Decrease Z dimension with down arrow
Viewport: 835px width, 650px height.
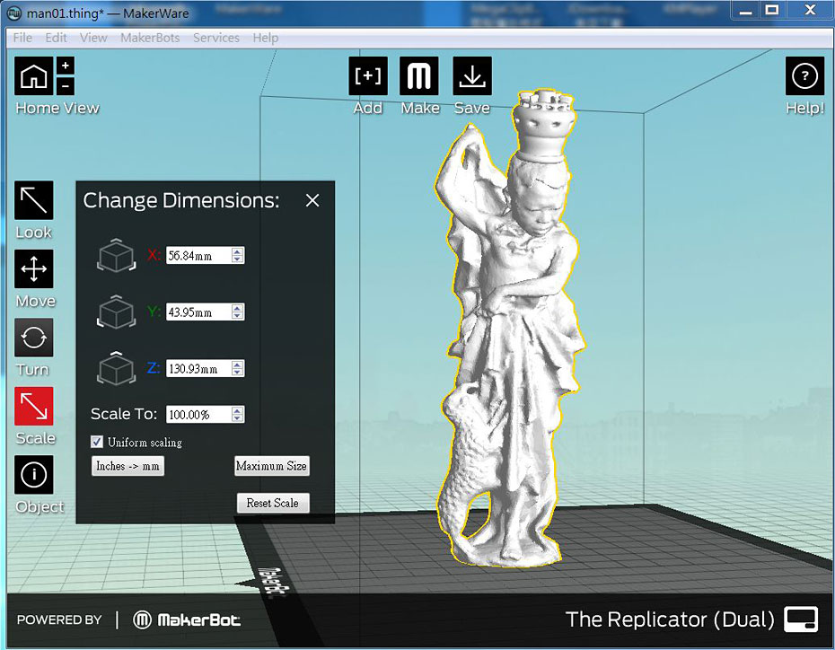tap(238, 372)
